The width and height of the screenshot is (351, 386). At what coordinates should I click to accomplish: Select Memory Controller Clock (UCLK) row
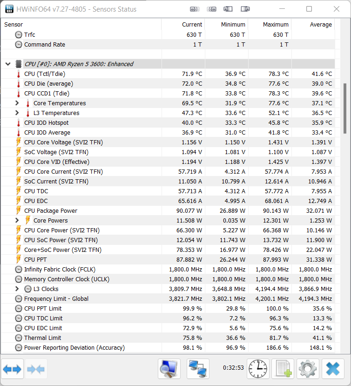(x=168, y=279)
